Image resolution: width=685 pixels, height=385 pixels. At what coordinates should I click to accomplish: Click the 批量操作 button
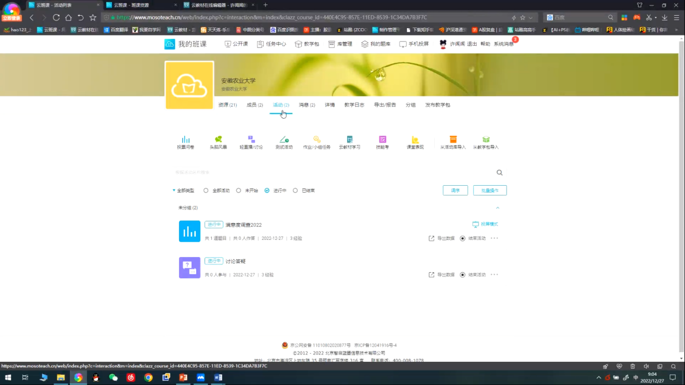(490, 191)
